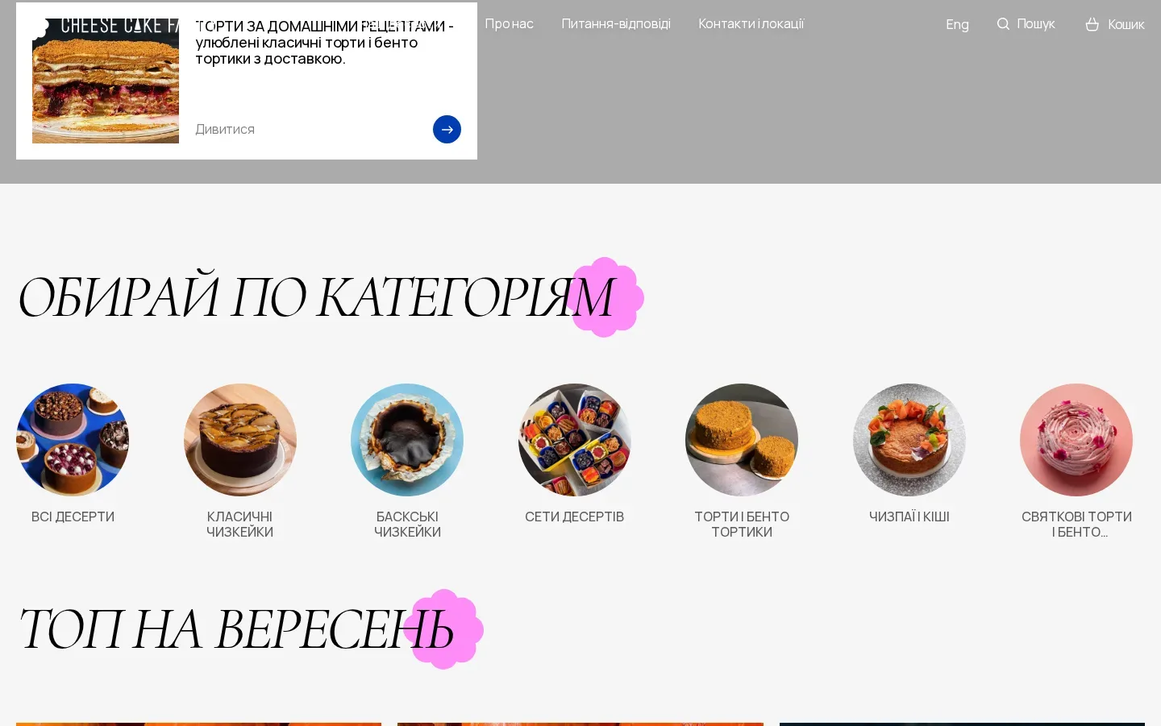Click the promo text about домашніми рецептами
Viewport: 1161px width, 726px height.
coord(325,42)
